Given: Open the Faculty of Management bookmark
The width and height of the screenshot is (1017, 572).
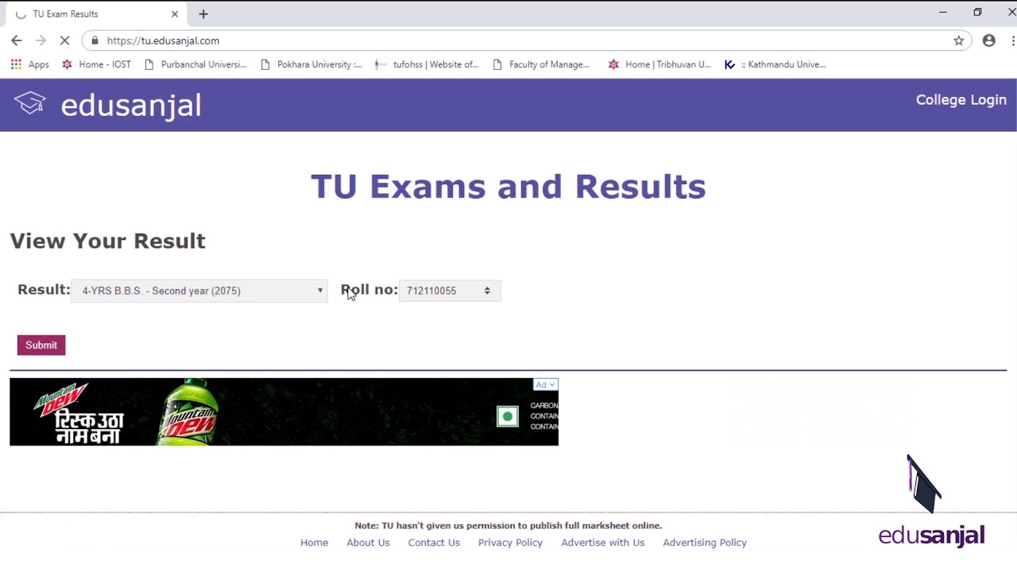Looking at the screenshot, I should point(541,64).
